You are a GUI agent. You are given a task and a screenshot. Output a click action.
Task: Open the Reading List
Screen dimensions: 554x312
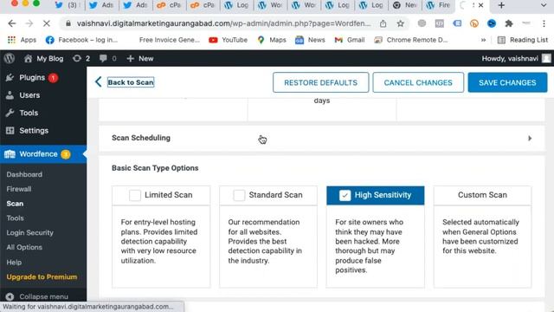pyautogui.click(x=522, y=40)
